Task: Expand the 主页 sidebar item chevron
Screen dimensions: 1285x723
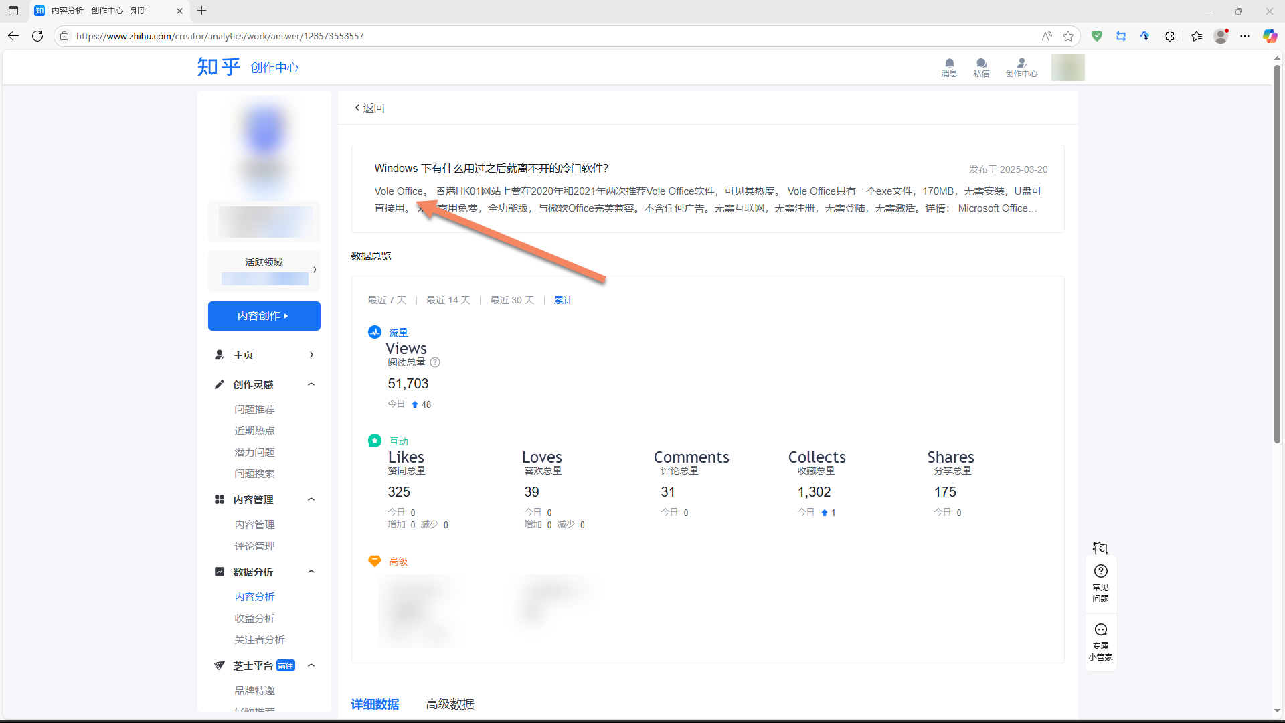Action: click(311, 355)
